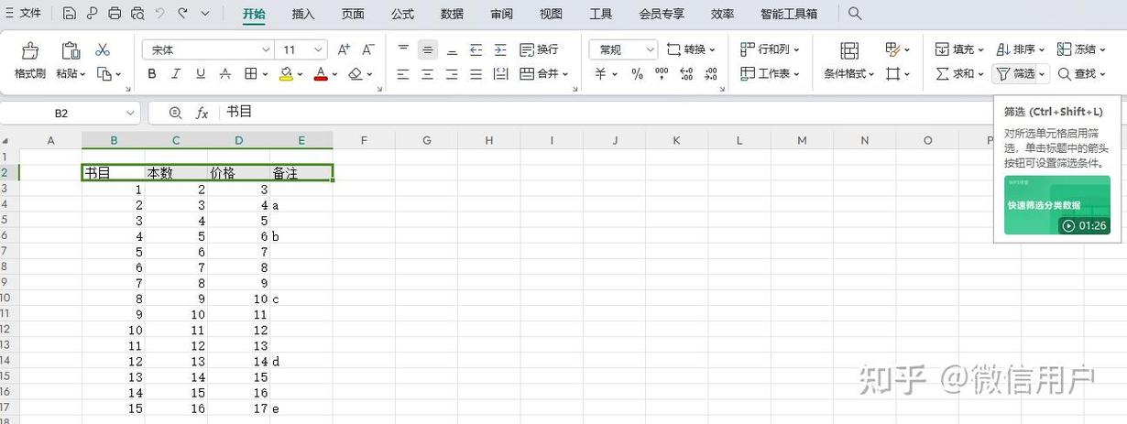Click the Percent style icon

(637, 74)
